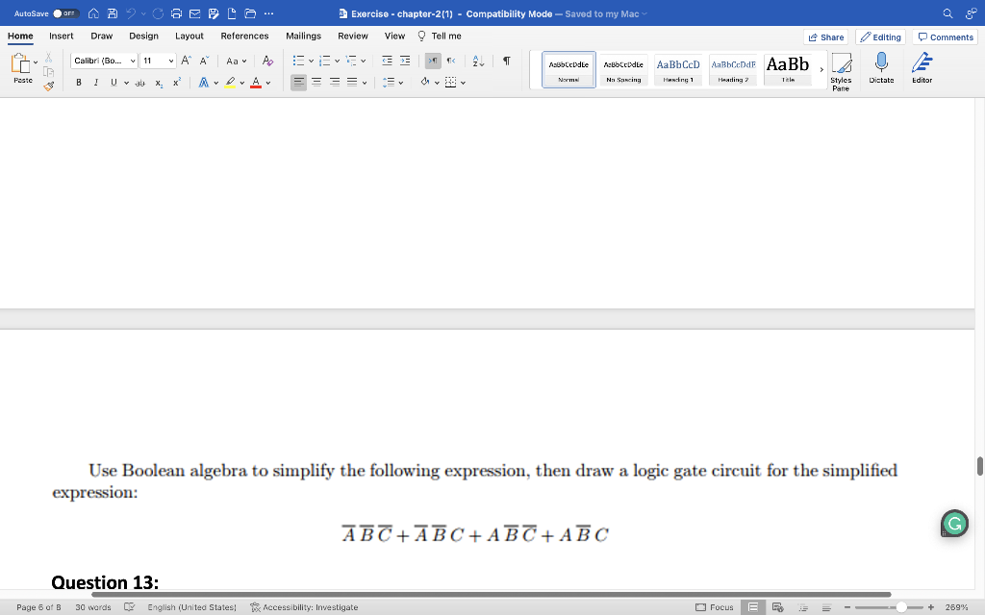Open the Mailings ribbon tab
985x615 pixels.
[303, 36]
